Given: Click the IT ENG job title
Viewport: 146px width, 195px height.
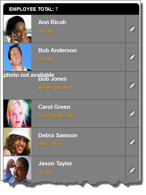Looking at the screenshot, I should pos(45,172).
